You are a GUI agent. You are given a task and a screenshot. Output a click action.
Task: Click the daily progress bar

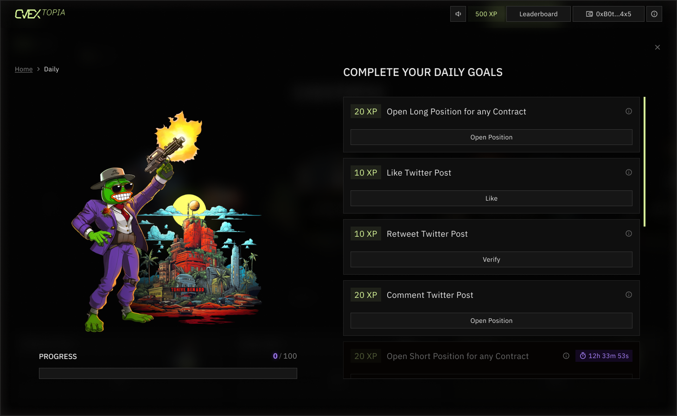(x=168, y=373)
